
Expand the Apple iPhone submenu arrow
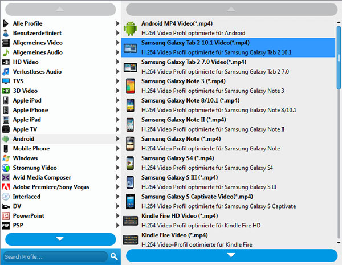coord(117,110)
